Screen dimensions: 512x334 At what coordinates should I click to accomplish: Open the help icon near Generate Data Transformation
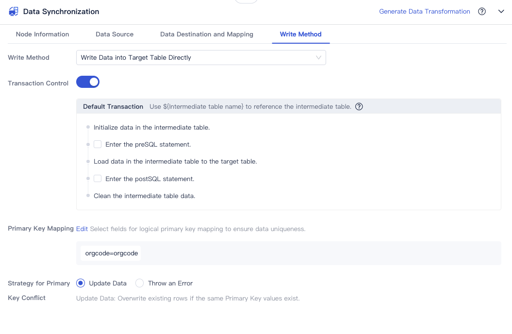tap(481, 11)
